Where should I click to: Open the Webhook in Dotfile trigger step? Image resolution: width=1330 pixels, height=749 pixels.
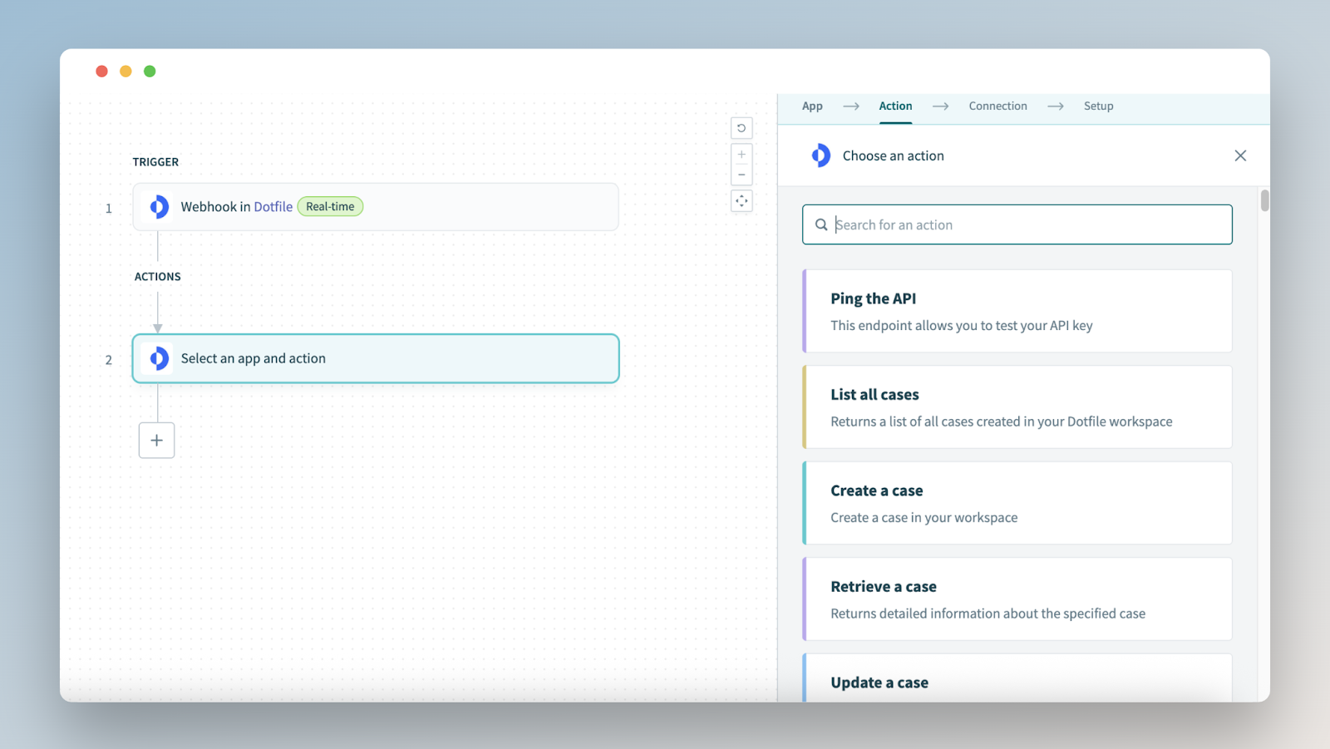pyautogui.click(x=376, y=207)
